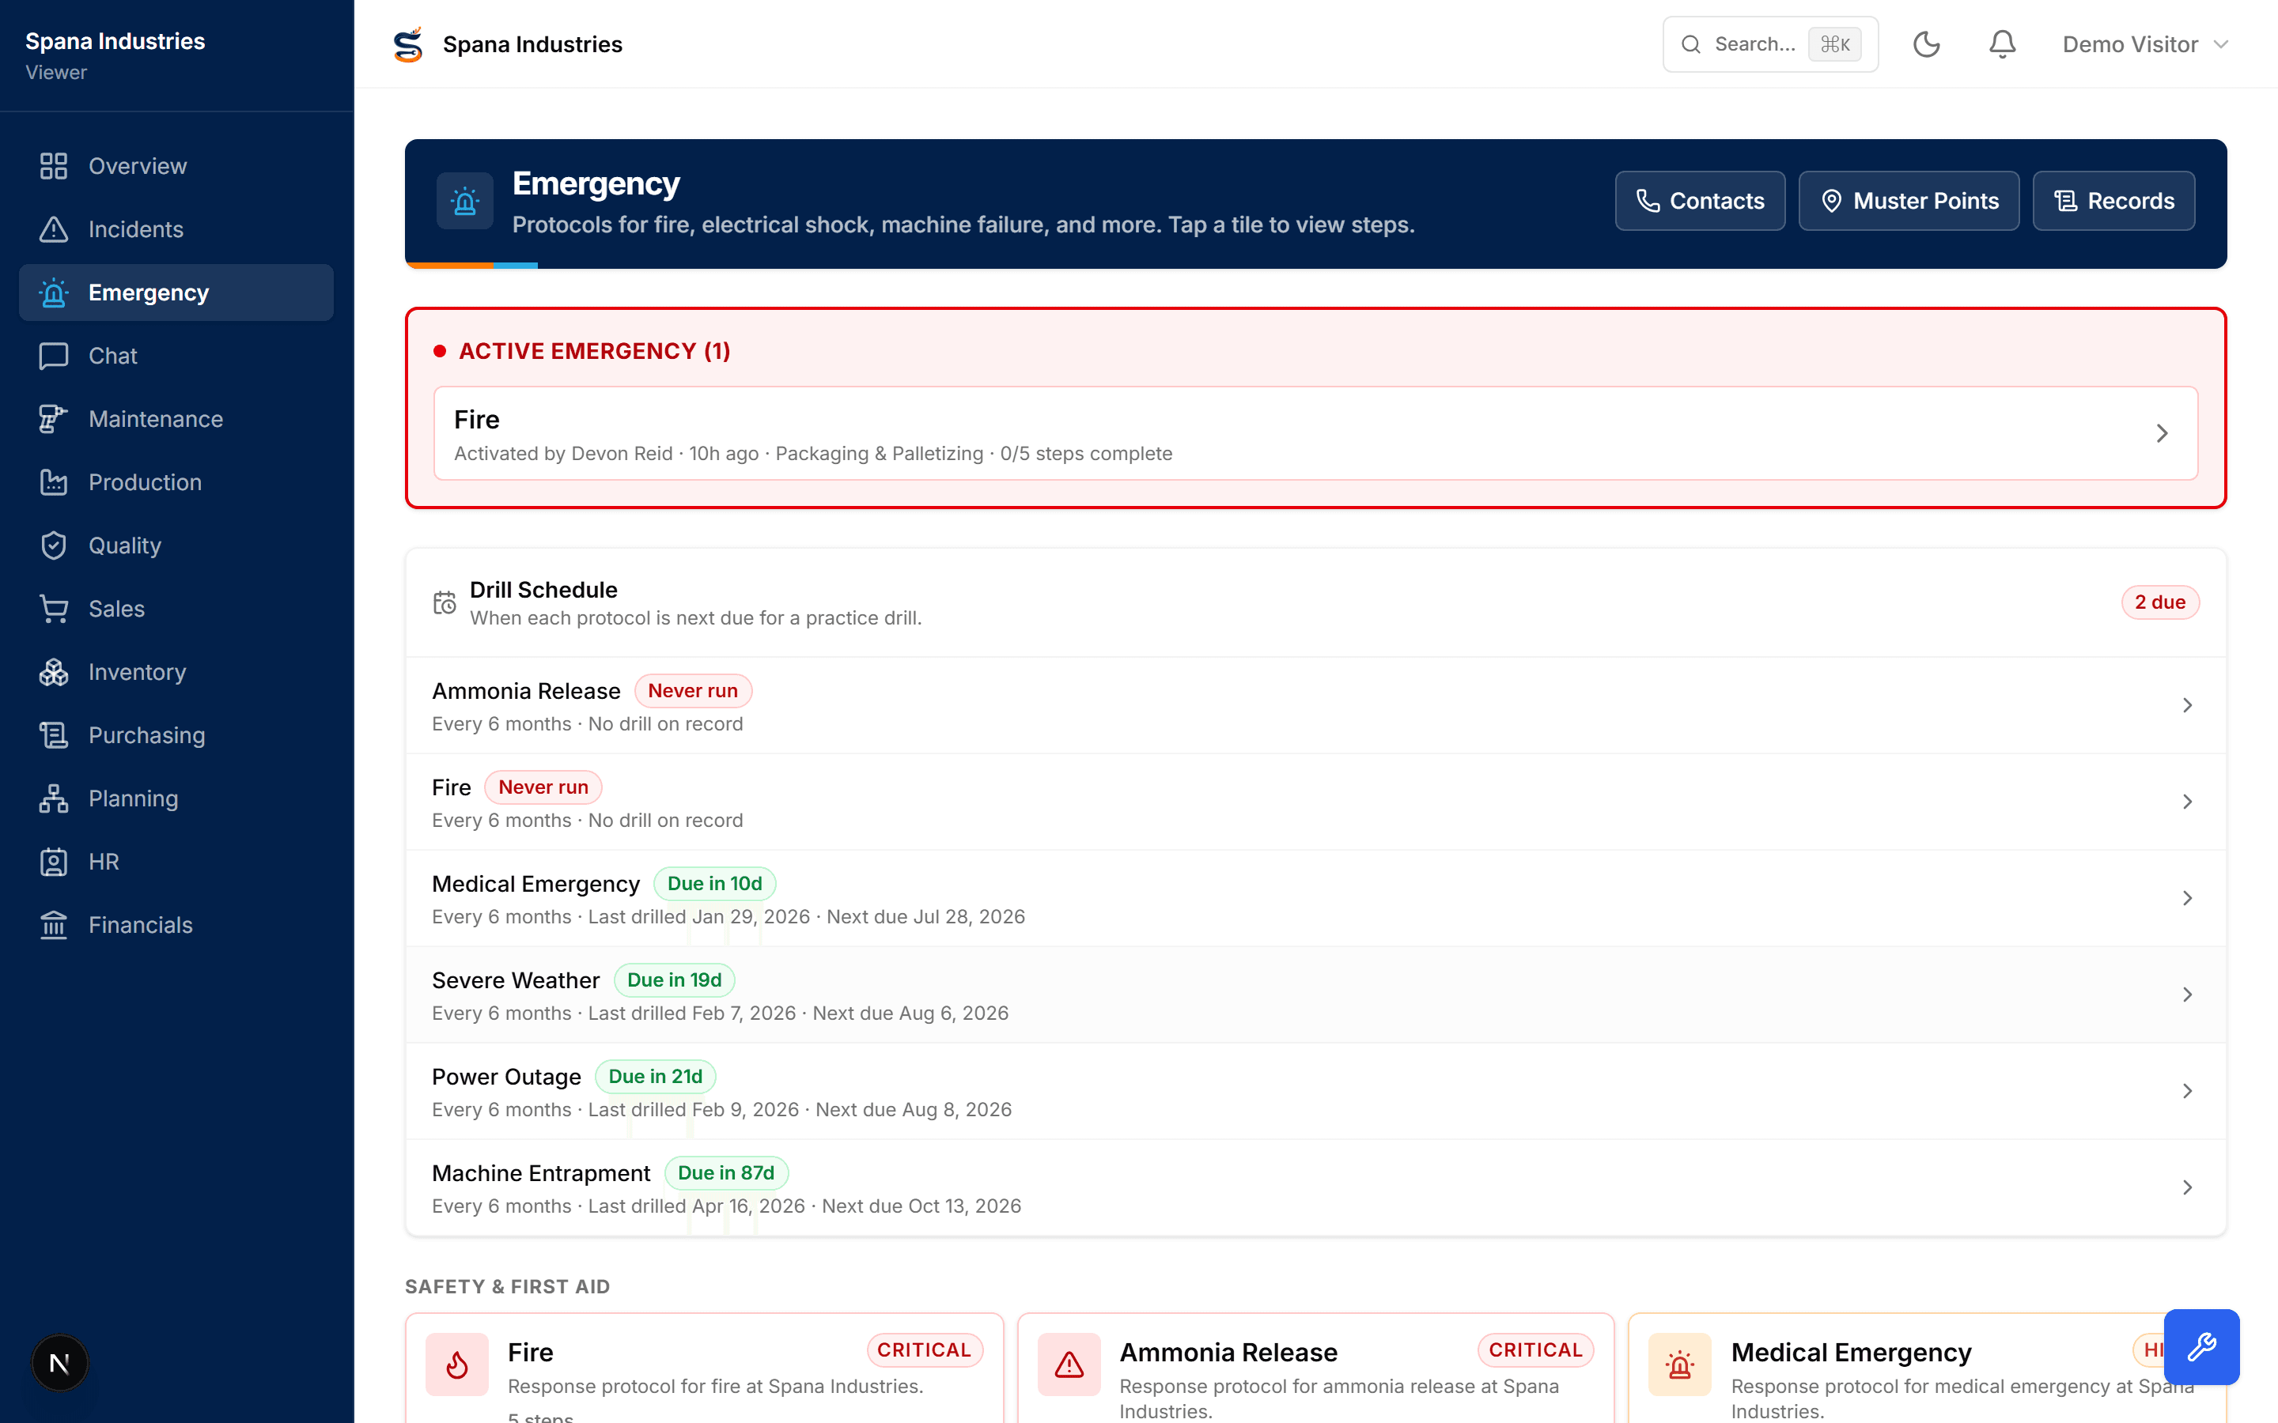Navigate to Inventory
This screenshot has width=2278, height=1423.
pyautogui.click(x=176, y=672)
